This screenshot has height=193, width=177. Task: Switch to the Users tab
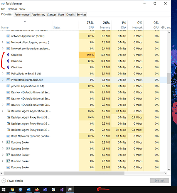[x=61, y=15]
